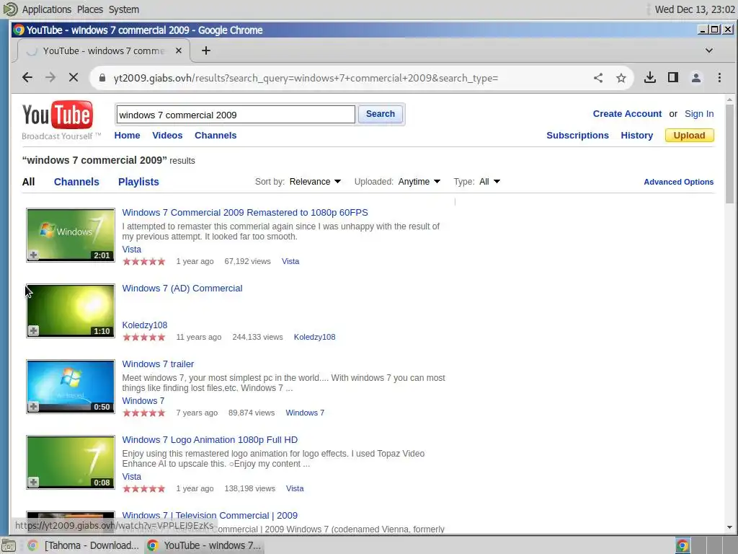Open title Windows 7 Commercial 2009 Remastered to 1080p
This screenshot has height=554, width=738.
245,213
